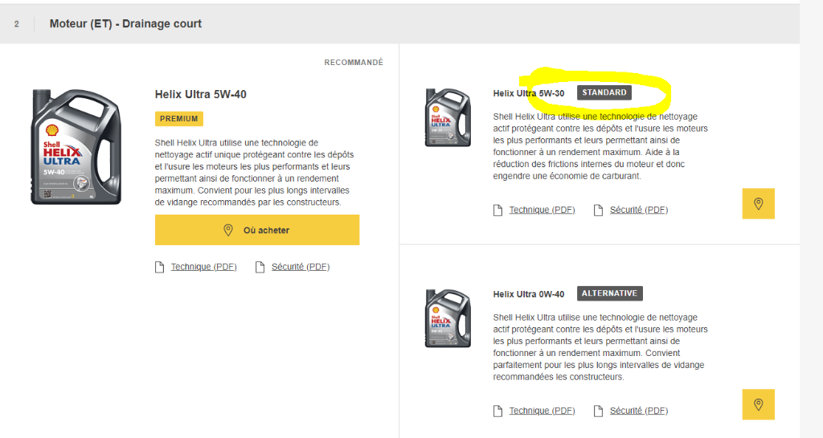Open the Sécurité (PDF) link for Helix Ultra 5W-40

click(x=301, y=267)
